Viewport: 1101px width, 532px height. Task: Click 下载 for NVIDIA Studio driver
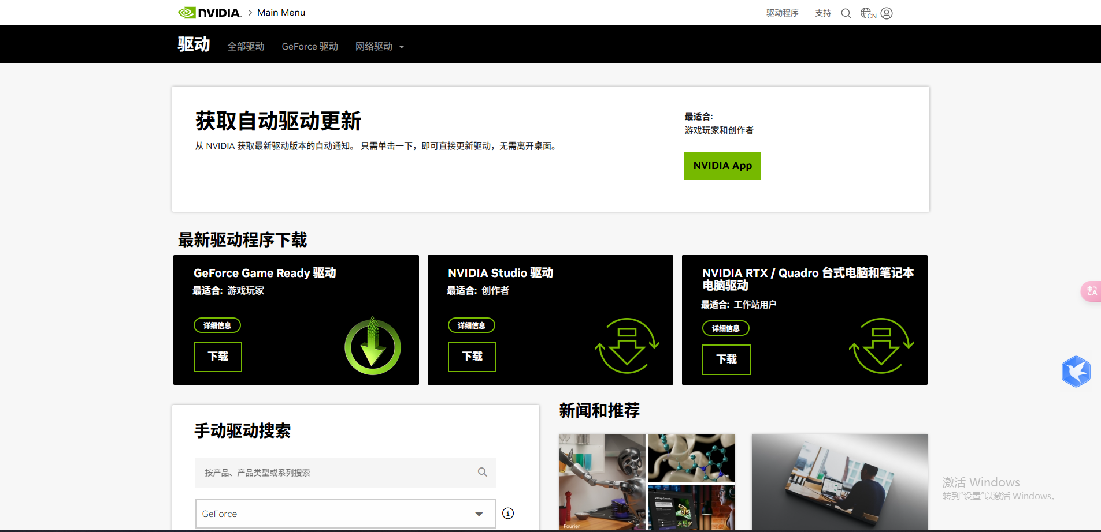[x=472, y=357]
